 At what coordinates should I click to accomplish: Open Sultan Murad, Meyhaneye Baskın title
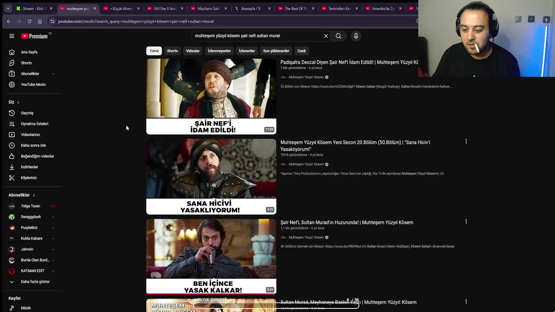coord(348,302)
